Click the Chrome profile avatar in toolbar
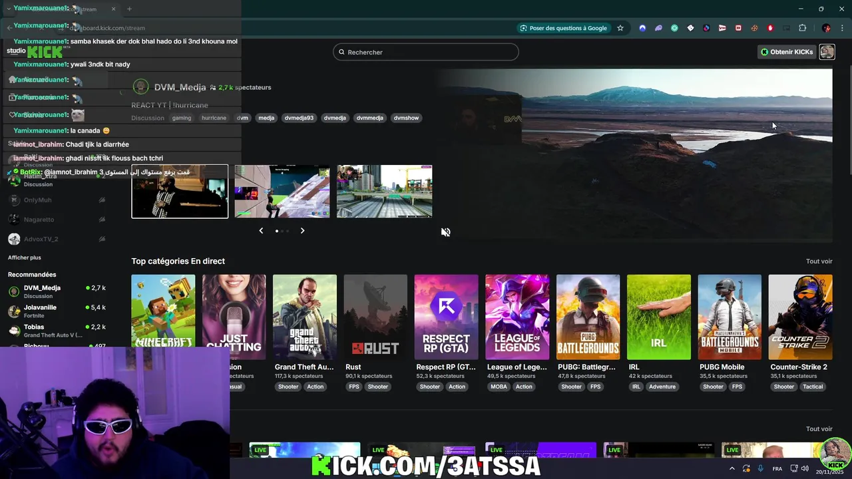This screenshot has width=852, height=479. (826, 28)
